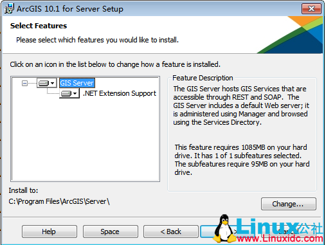Click the Space button

click(x=111, y=231)
